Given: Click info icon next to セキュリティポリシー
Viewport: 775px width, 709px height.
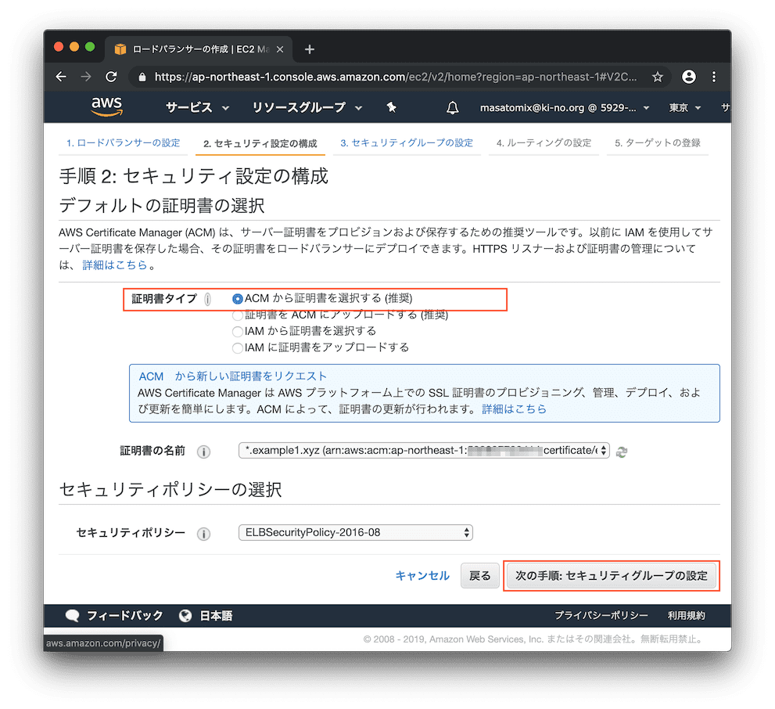Looking at the screenshot, I should tap(203, 534).
